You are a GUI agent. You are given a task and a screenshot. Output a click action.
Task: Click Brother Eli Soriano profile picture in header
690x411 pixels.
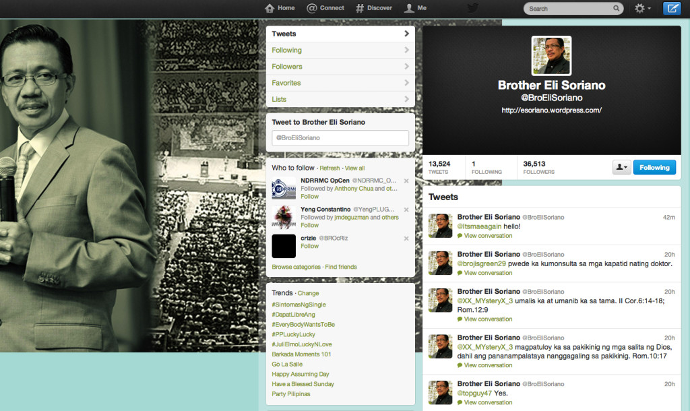click(551, 55)
